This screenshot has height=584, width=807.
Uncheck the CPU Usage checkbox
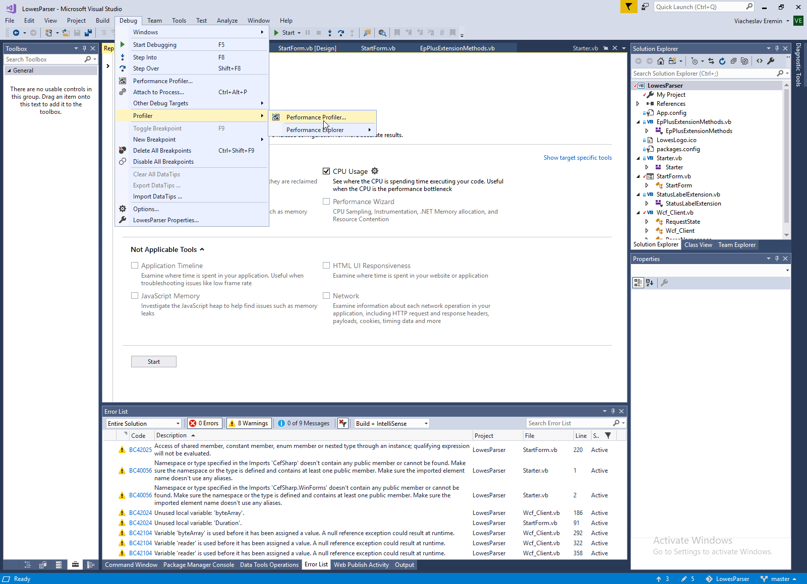click(326, 171)
